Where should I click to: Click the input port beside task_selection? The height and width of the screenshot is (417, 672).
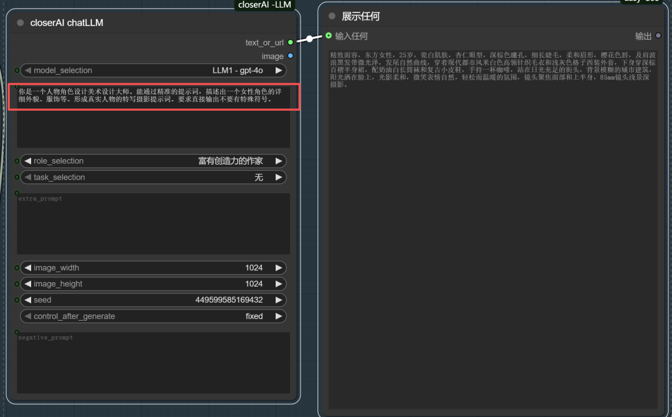[x=17, y=177]
